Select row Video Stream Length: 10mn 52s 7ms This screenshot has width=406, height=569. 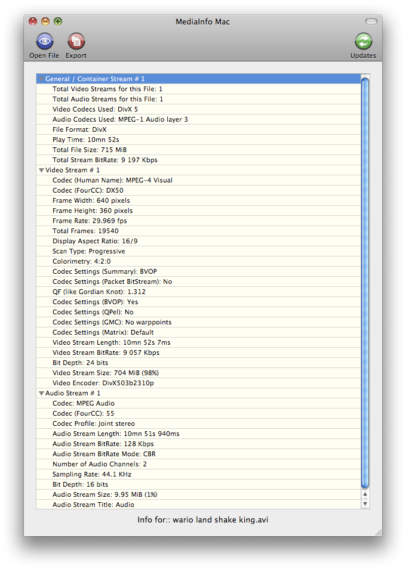pyautogui.click(x=198, y=343)
